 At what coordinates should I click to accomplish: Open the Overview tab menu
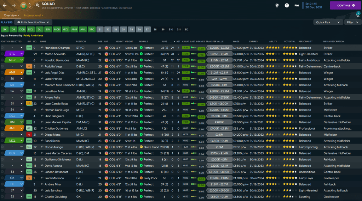(11, 15)
